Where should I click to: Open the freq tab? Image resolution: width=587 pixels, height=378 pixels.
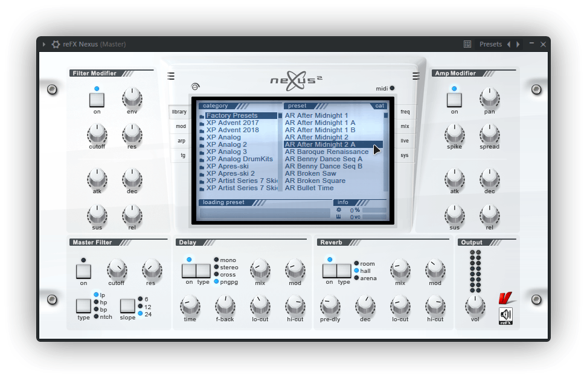pyautogui.click(x=405, y=112)
